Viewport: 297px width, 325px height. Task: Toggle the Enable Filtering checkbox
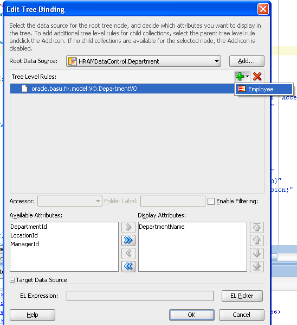(x=211, y=201)
